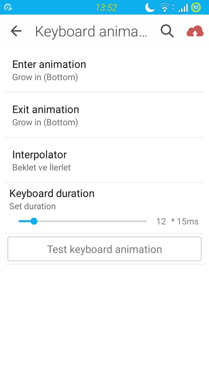The image size is (209, 373).
Task: Open the Exit animation selector
Action: [x=105, y=115]
